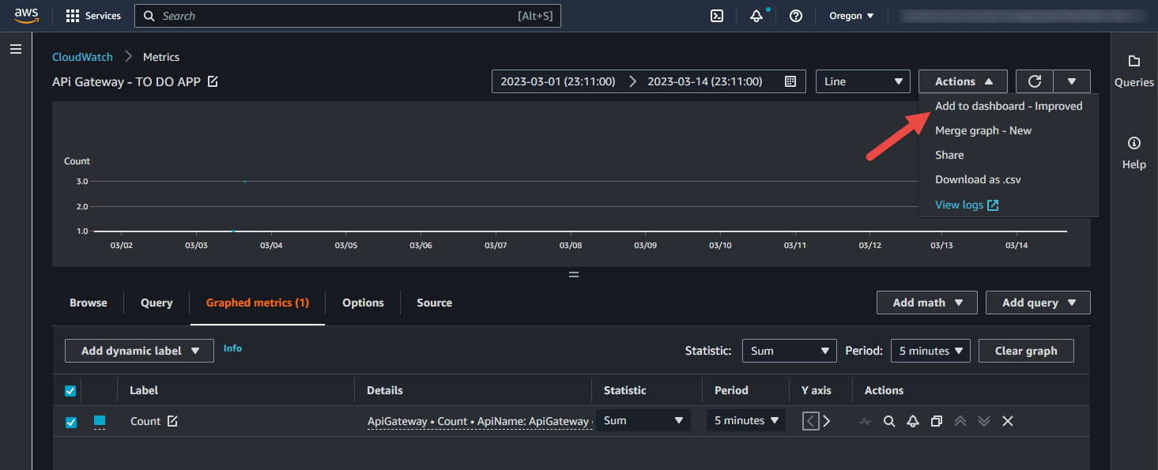The height and width of the screenshot is (470, 1158).
Task: Open the refresh options dropdown arrow
Action: pos(1072,81)
